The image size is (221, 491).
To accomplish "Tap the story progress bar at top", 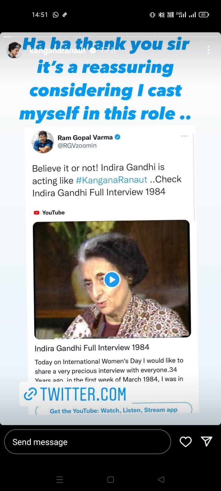I will pyautogui.click(x=110, y=37).
